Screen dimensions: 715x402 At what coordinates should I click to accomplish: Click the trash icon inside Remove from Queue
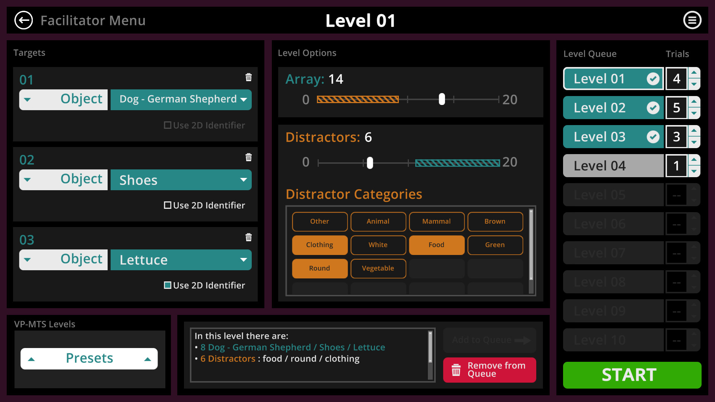456,370
